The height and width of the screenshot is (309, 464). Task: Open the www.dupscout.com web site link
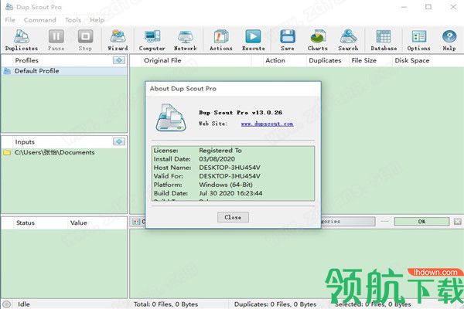tap(268, 124)
